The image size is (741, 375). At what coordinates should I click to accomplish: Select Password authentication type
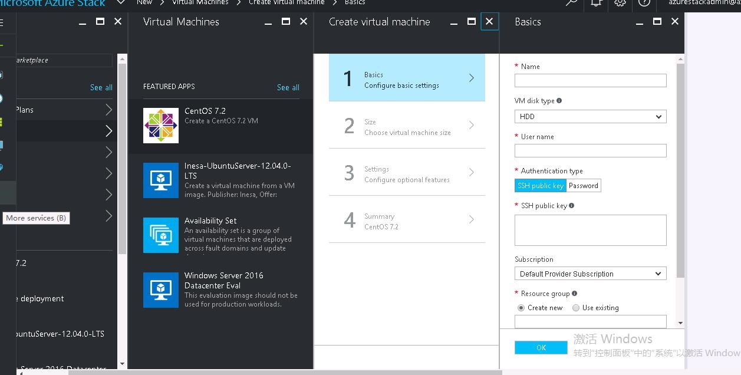[x=584, y=186]
